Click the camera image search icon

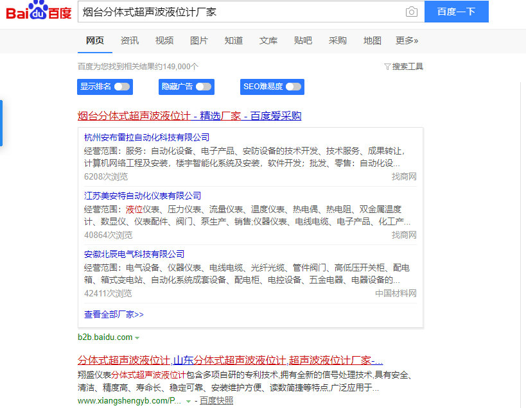coord(411,12)
